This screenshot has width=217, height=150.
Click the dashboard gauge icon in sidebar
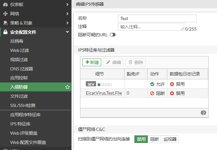[5, 4]
